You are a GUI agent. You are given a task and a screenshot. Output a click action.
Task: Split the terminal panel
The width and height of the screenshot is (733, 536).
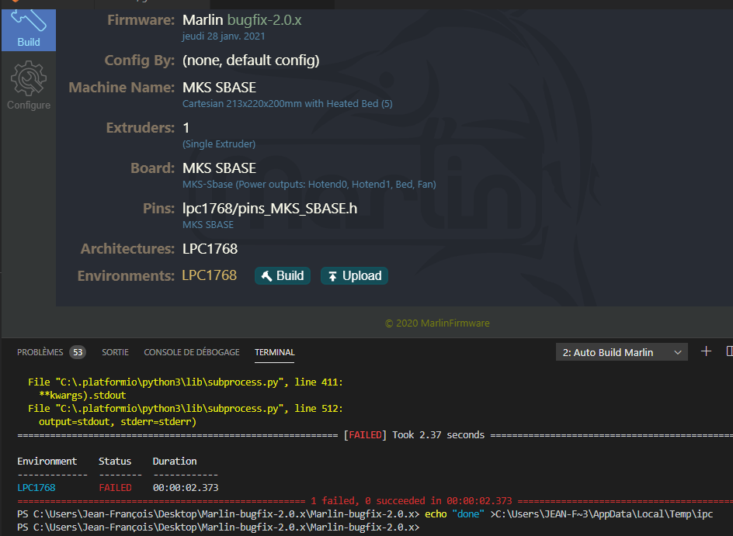(729, 351)
